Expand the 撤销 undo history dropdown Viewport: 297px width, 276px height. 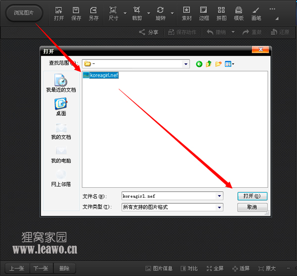click(233, 32)
